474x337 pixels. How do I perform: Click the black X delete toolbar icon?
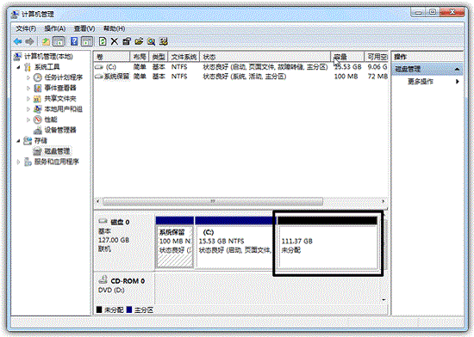(115, 41)
